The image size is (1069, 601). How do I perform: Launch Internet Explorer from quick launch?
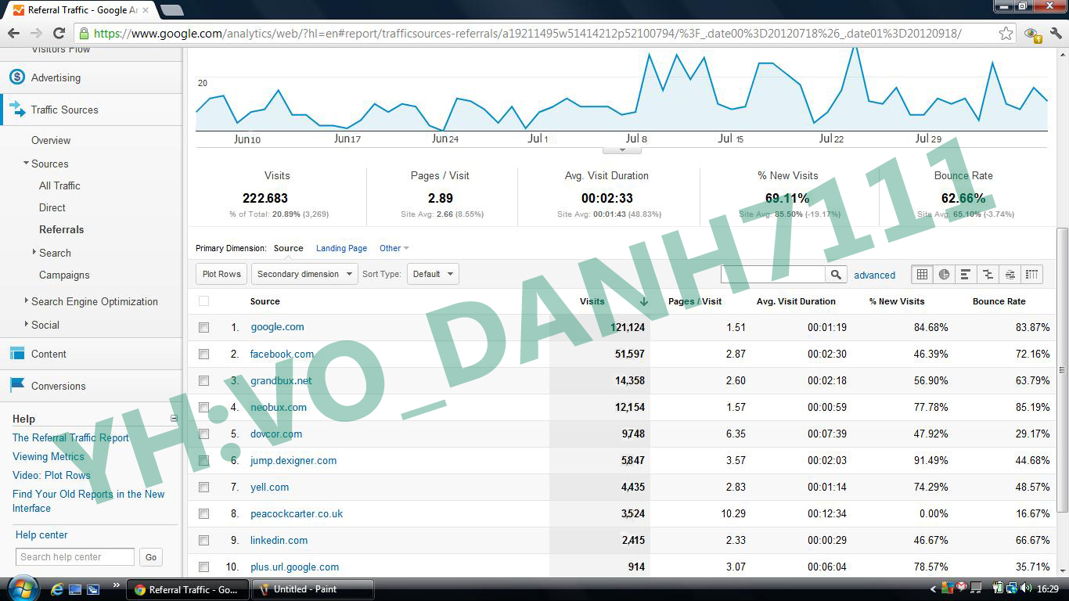(57, 589)
